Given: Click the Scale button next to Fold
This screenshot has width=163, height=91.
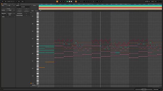Looking at the screenshot, I should (36, 11).
